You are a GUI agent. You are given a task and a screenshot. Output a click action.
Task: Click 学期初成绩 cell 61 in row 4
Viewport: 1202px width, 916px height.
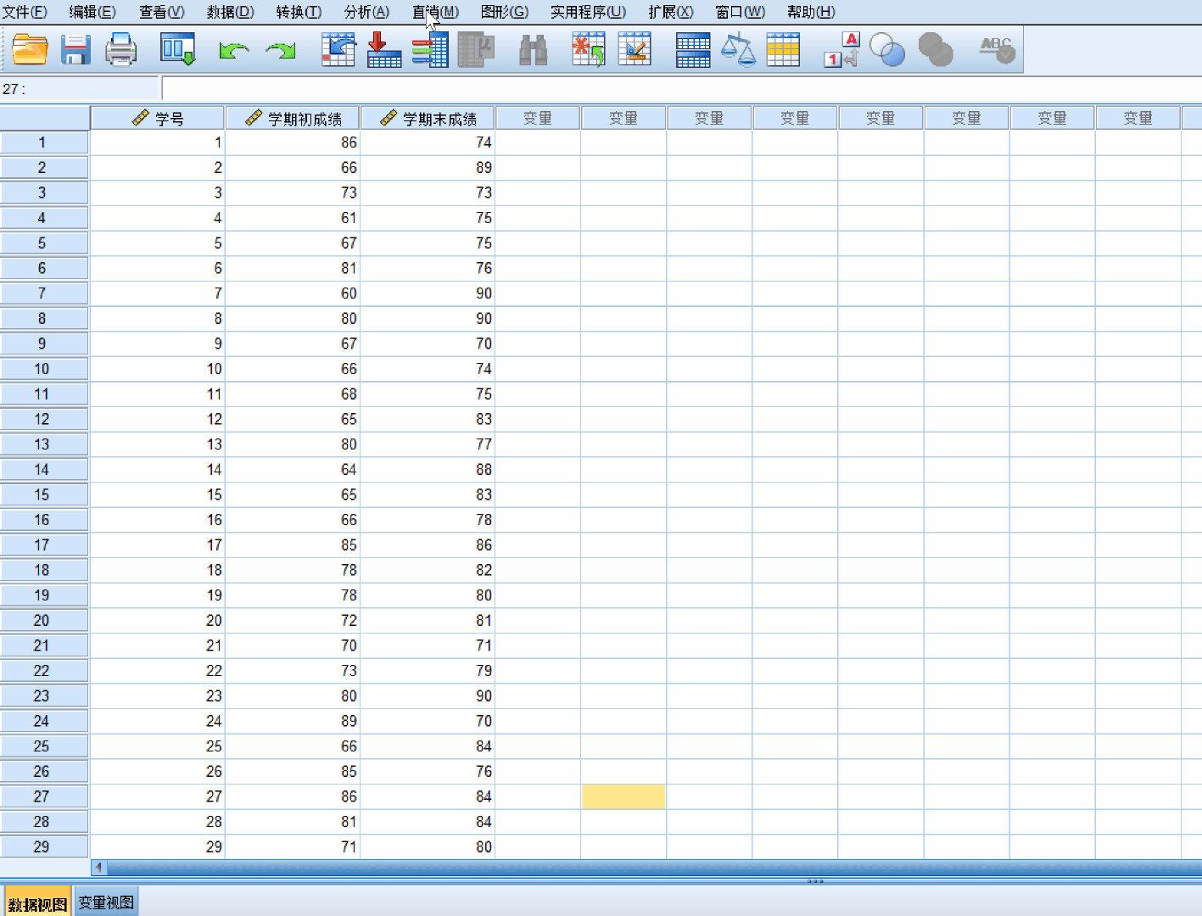pos(293,218)
